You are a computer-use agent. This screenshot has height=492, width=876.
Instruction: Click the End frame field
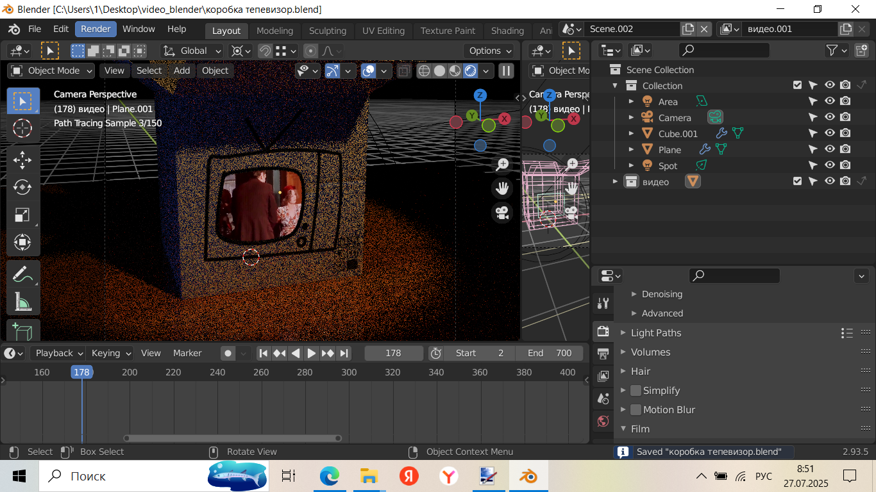tap(550, 353)
